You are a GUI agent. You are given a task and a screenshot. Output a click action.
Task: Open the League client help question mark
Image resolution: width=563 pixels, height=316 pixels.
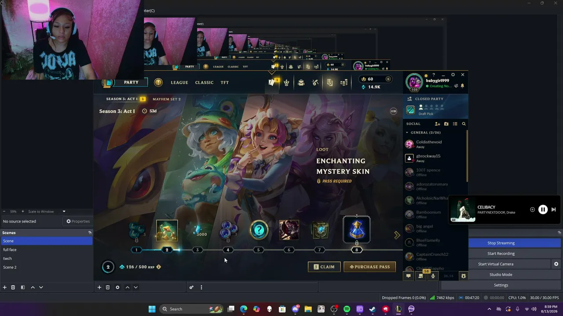[434, 75]
